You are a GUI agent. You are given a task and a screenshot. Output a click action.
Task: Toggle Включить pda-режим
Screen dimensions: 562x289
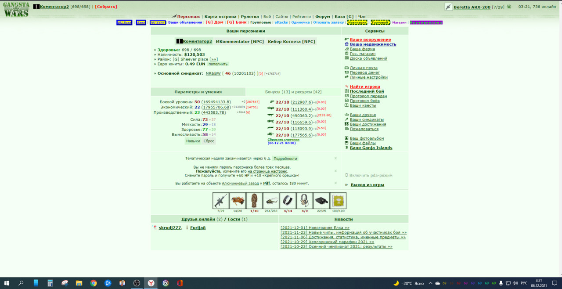(371, 175)
